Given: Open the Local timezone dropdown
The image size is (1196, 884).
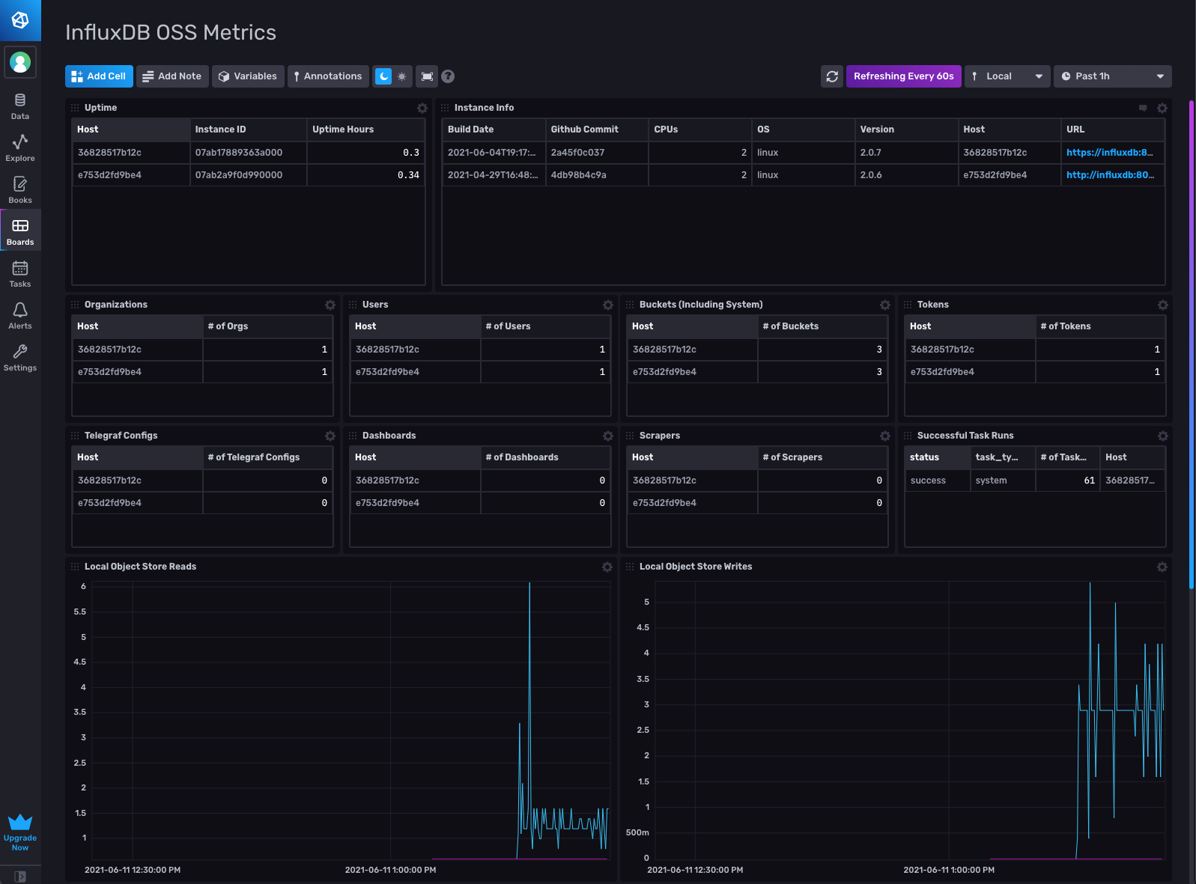Looking at the screenshot, I should pos(1007,76).
